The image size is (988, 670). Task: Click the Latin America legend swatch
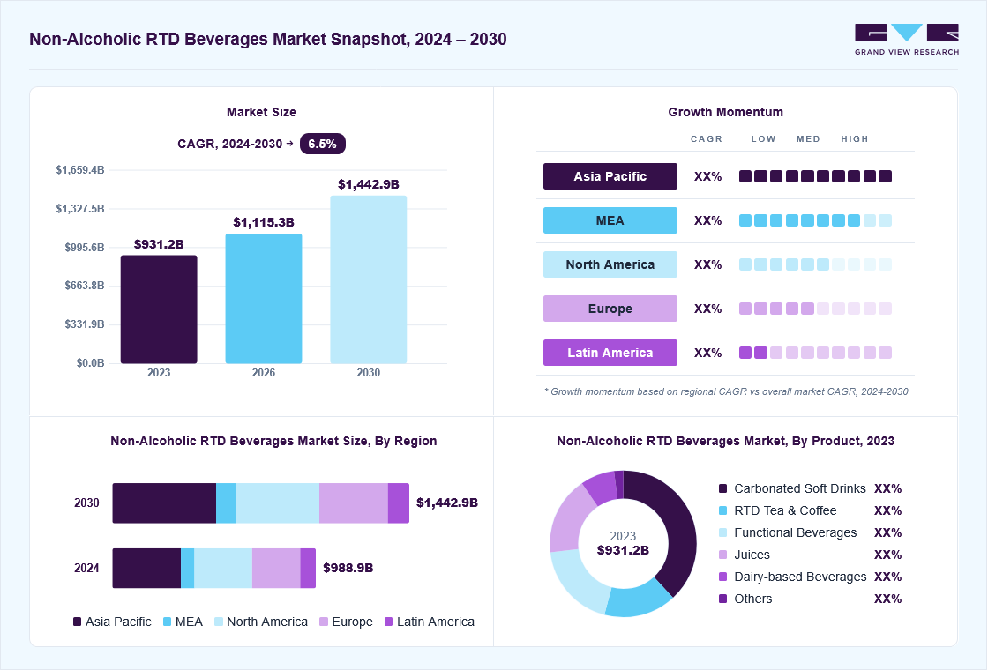coord(389,622)
